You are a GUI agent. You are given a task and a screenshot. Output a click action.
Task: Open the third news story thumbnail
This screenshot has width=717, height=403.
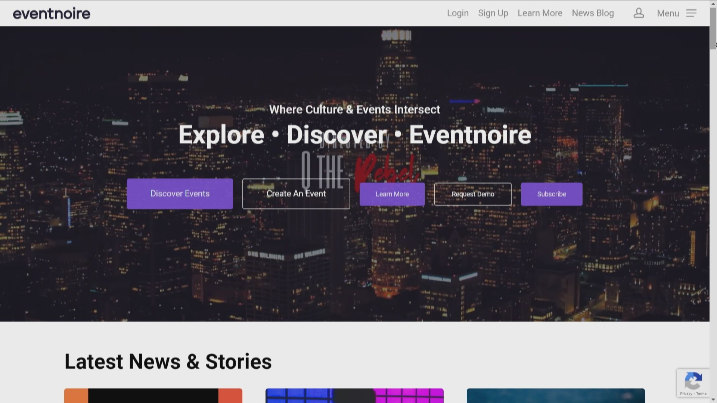(x=556, y=396)
